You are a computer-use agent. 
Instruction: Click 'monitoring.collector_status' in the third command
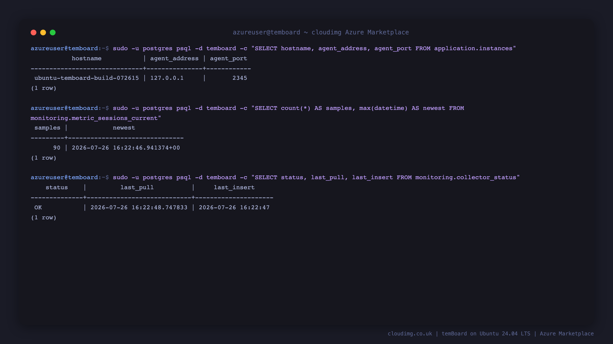click(465, 177)
